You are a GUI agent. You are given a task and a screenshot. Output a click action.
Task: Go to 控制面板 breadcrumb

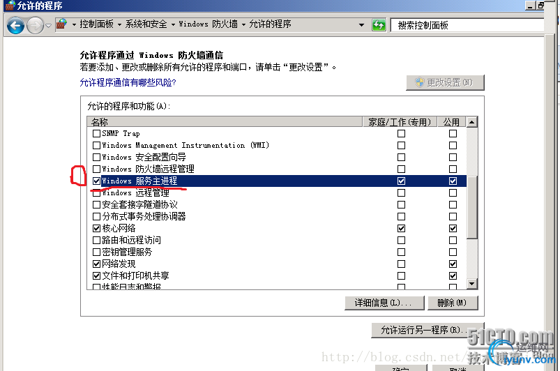coord(96,24)
